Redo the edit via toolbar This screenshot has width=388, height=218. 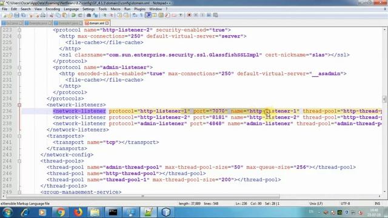tap(80, 15)
